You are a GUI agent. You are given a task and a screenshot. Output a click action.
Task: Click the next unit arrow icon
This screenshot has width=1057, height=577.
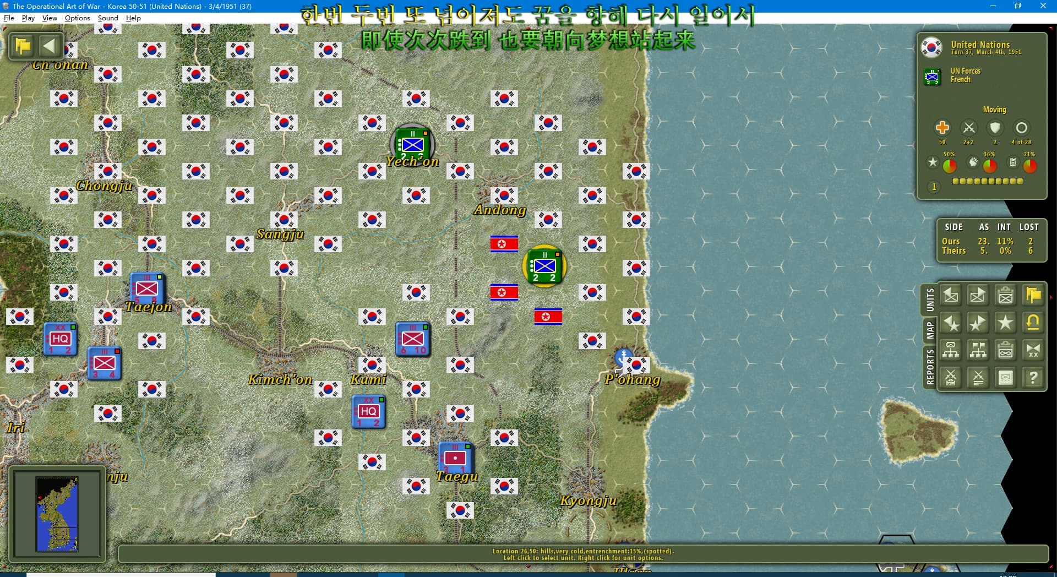tap(978, 296)
